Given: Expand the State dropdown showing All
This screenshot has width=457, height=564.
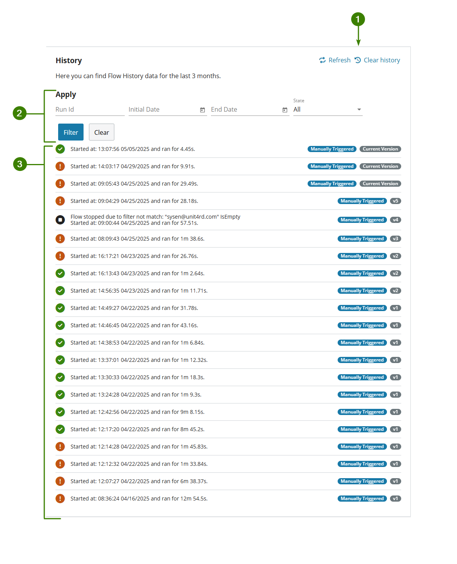Looking at the screenshot, I should [x=327, y=110].
